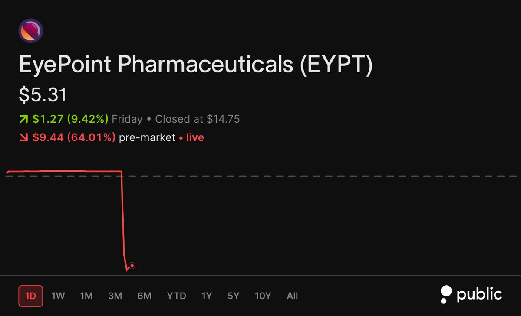Click the $5.31 current price

coord(43,96)
